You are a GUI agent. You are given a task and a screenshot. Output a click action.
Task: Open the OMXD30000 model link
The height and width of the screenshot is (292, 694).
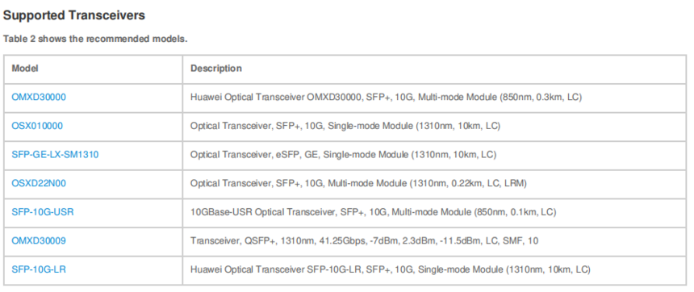39,98
